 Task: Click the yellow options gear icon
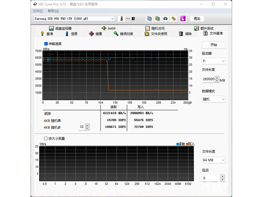174,19
